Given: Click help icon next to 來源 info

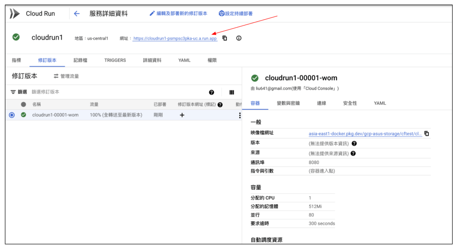Looking at the screenshot, I should click(x=353, y=154).
